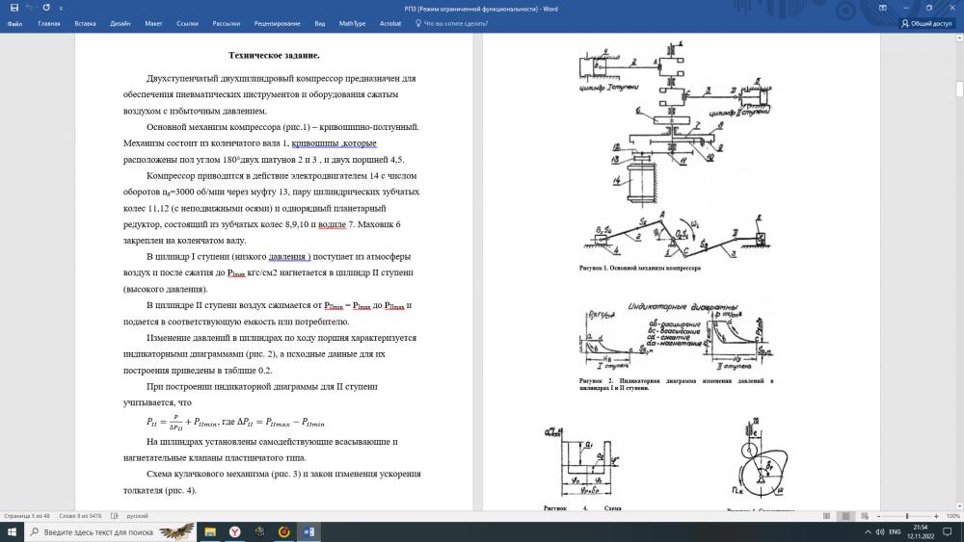The width and height of the screenshot is (964, 542).
Task: Open the Windows notification center icon
Action: (948, 531)
